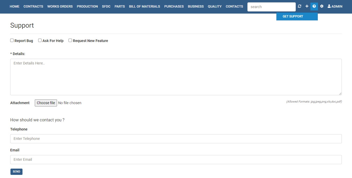Screen dimensions: 352x178
Task: Click the Choose file button
Action: [46, 103]
